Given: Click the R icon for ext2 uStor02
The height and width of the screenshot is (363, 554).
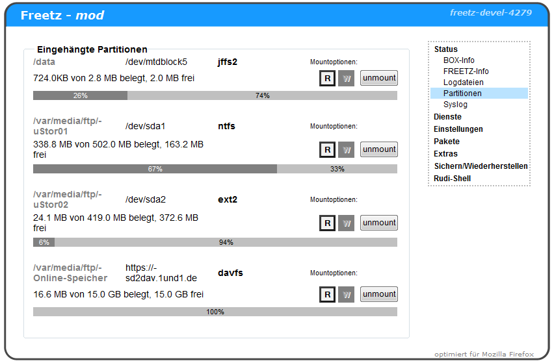Looking at the screenshot, I should point(328,223).
